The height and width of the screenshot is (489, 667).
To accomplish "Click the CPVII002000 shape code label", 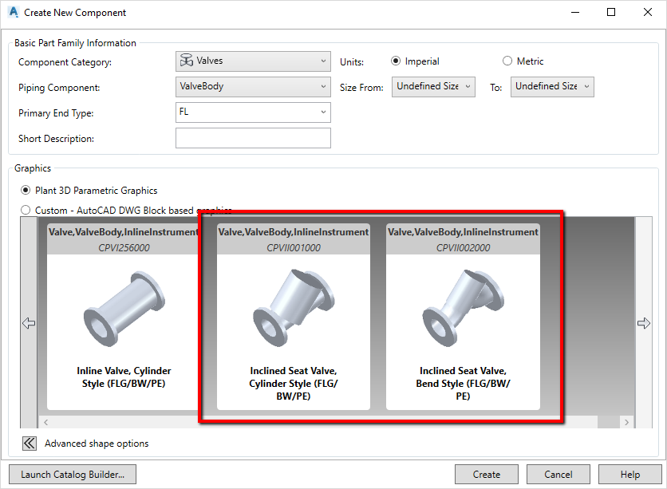I will [463, 247].
